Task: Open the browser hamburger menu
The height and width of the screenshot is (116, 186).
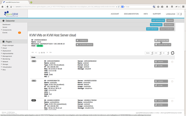Action: (183, 7)
